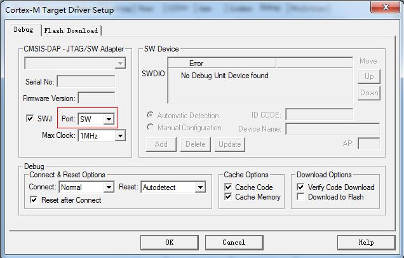Viewport: 404px width, 258px height.
Task: Confirm with the OK button
Action: [170, 243]
